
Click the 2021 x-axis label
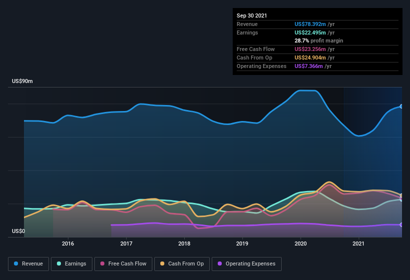(359, 243)
